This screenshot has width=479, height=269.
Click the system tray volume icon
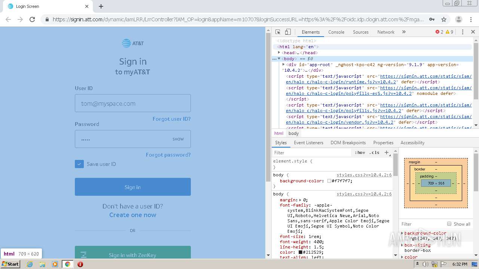425,264
